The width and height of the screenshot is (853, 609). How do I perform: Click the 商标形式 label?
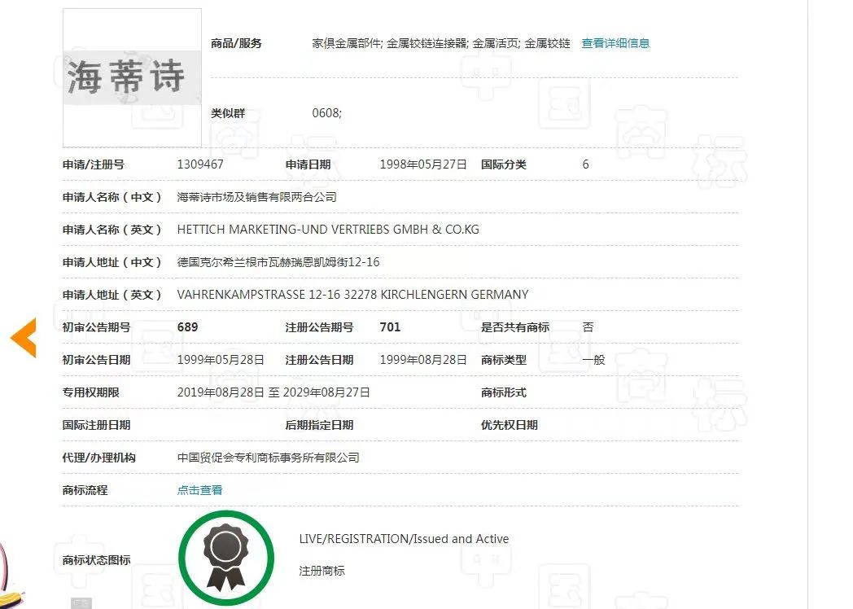pos(503,392)
